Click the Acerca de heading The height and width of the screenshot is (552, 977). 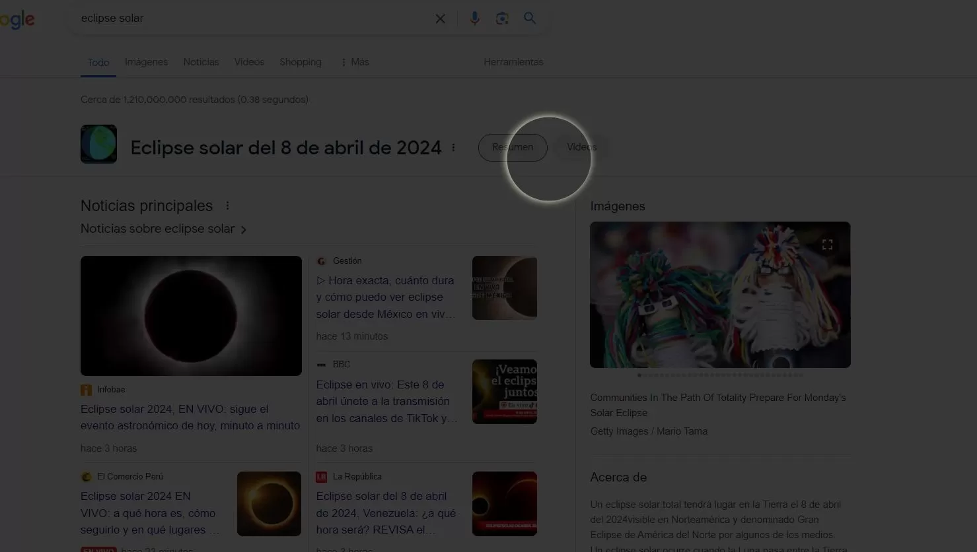(618, 477)
